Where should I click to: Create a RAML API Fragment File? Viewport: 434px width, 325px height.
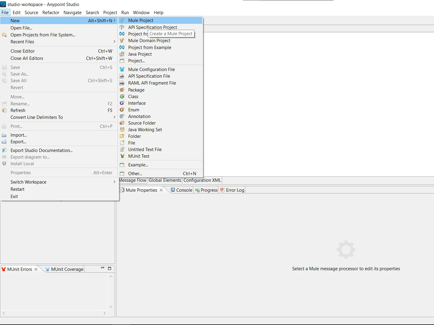[x=152, y=83]
